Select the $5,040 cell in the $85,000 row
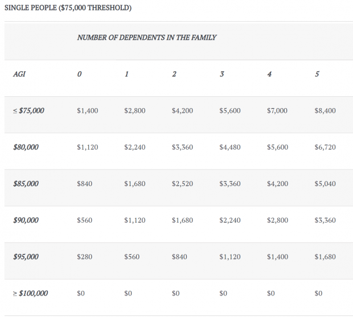Image resolution: width=353 pixels, height=317 pixels. tap(325, 184)
